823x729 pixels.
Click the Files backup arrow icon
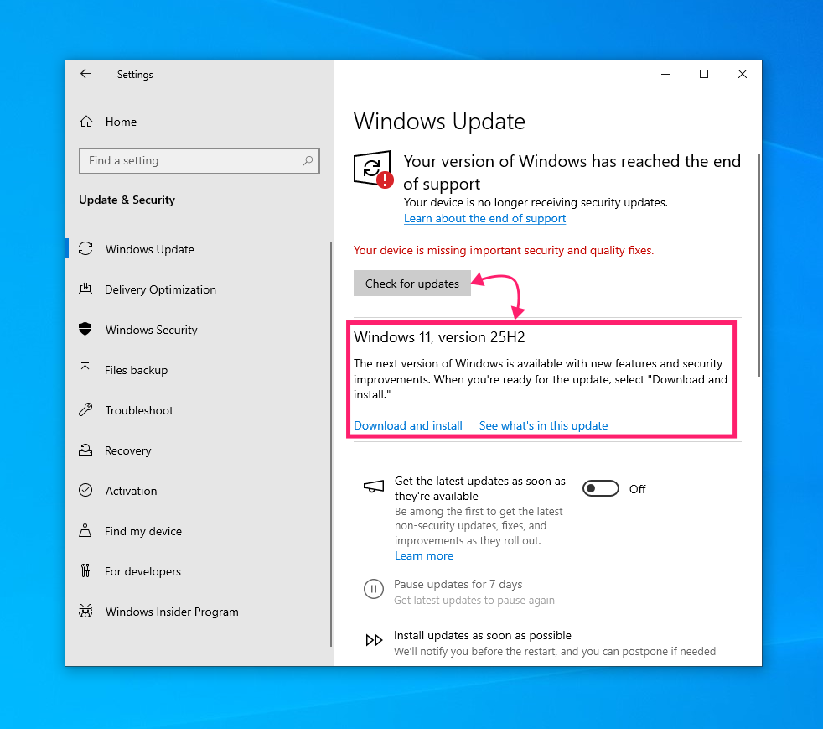(x=85, y=369)
